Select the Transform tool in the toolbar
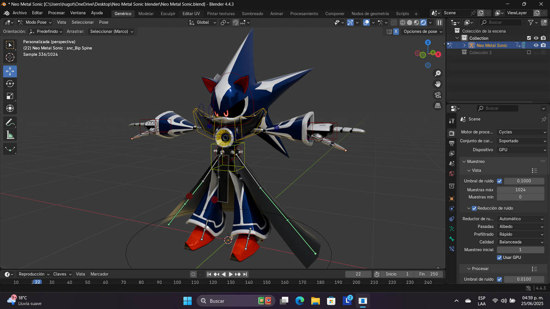This screenshot has width=550, height=309. (10, 108)
